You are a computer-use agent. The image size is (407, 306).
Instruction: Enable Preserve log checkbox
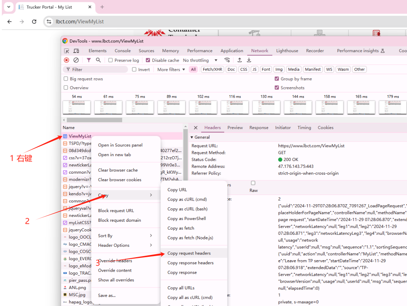click(110, 60)
